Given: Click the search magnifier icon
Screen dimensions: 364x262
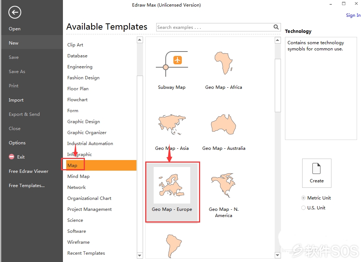Looking at the screenshot, I should click(x=276, y=27).
